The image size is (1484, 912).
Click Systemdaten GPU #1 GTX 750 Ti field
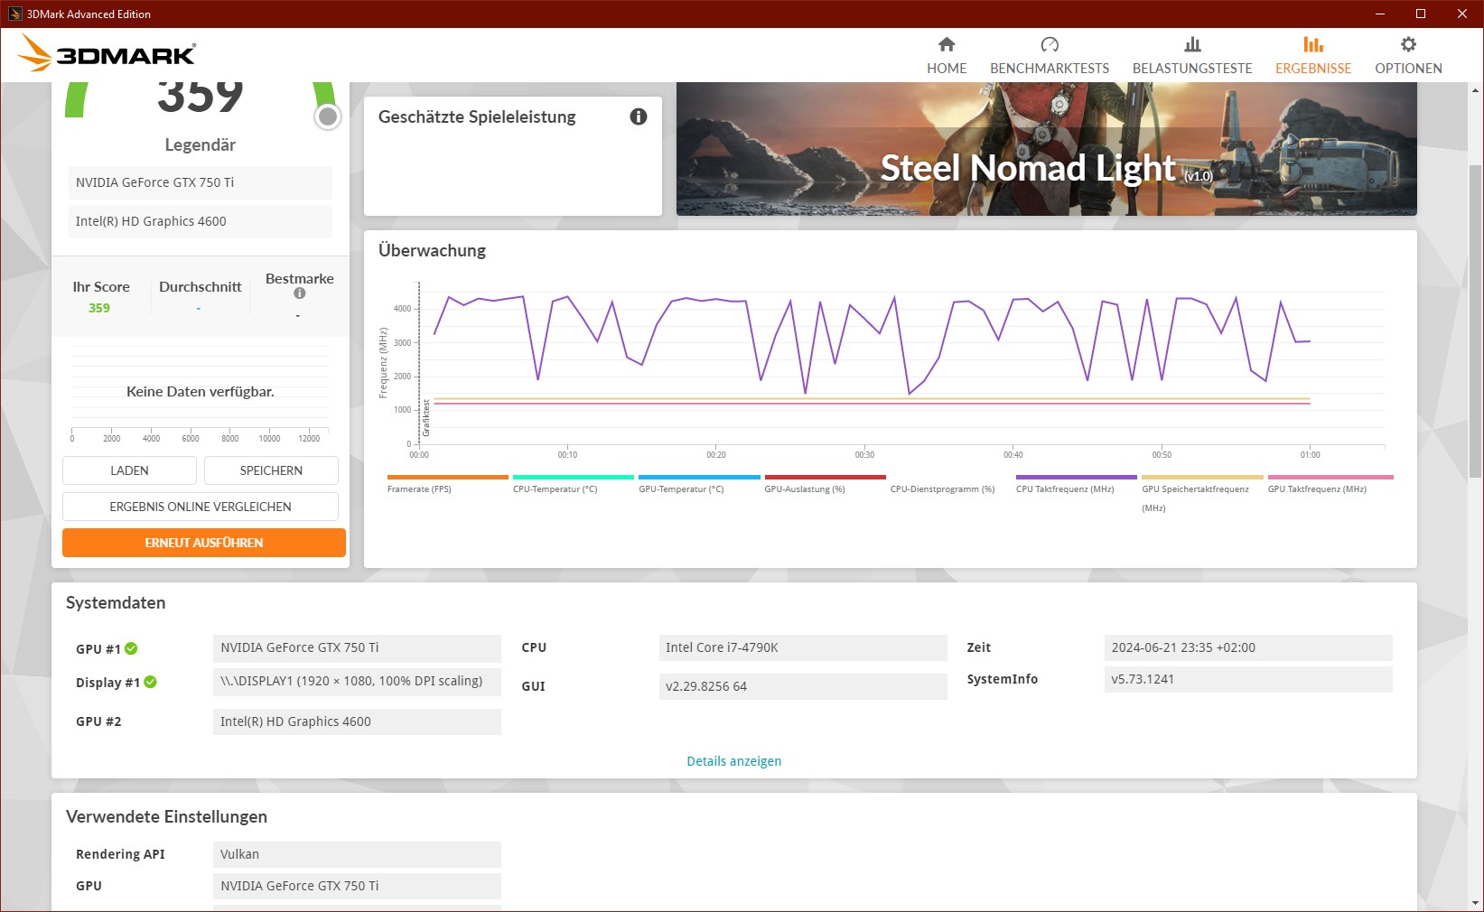pyautogui.click(x=357, y=647)
